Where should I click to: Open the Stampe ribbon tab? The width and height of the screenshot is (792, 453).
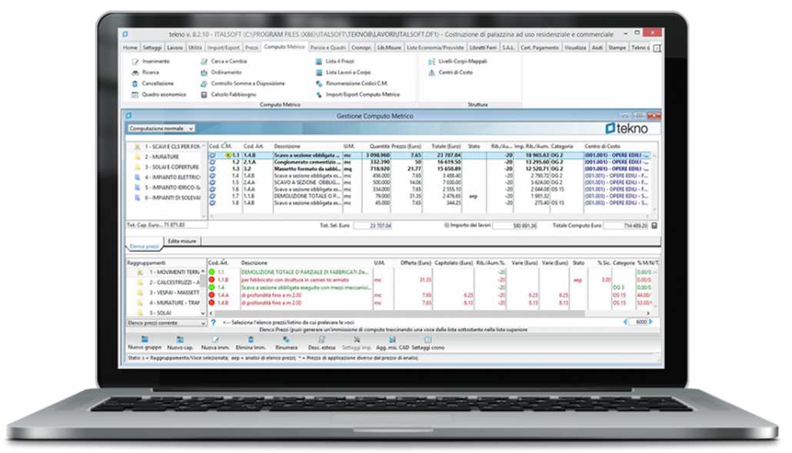coord(617,48)
